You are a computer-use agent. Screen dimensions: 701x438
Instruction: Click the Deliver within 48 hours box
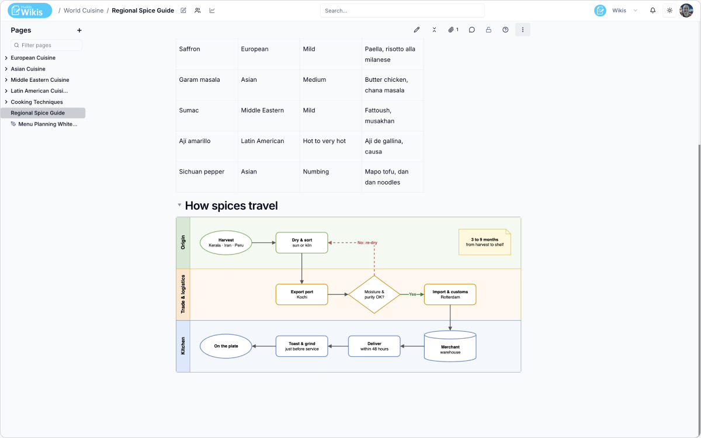pos(374,346)
